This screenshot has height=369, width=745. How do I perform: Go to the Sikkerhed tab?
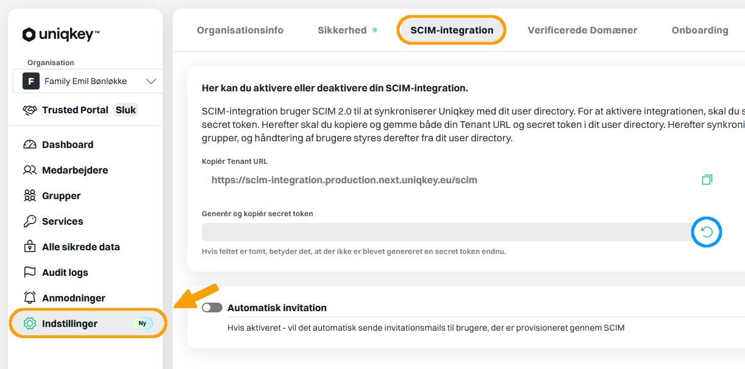[x=342, y=30]
